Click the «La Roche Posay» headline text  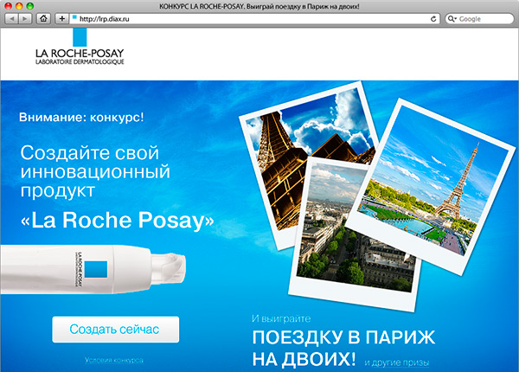(117, 220)
